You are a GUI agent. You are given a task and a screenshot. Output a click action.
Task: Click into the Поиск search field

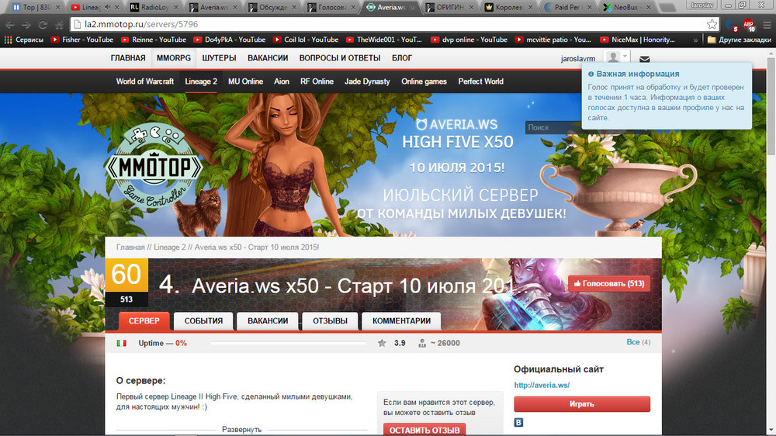(553, 127)
